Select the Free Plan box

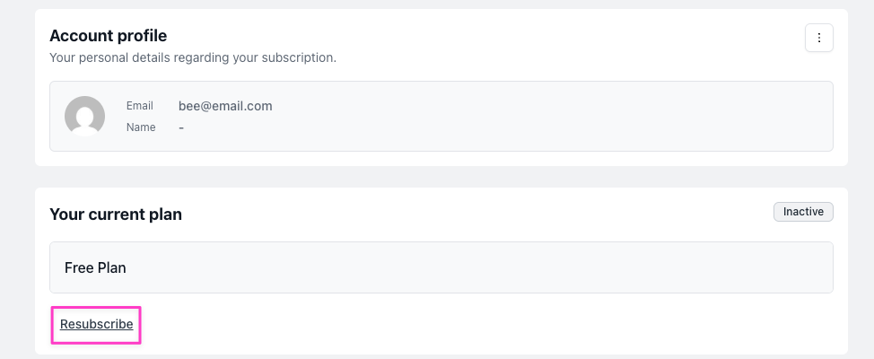click(441, 267)
